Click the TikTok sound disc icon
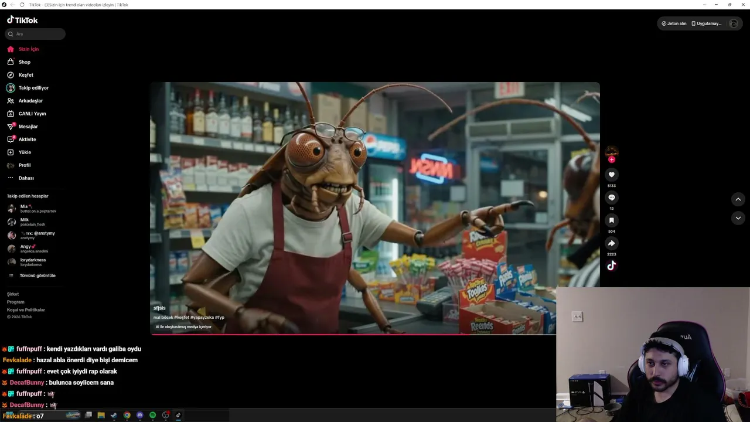This screenshot has width=750, height=422. click(x=612, y=266)
